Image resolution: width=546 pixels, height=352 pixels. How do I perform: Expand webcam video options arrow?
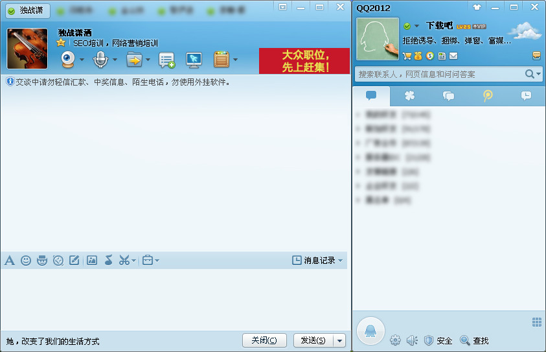82,60
